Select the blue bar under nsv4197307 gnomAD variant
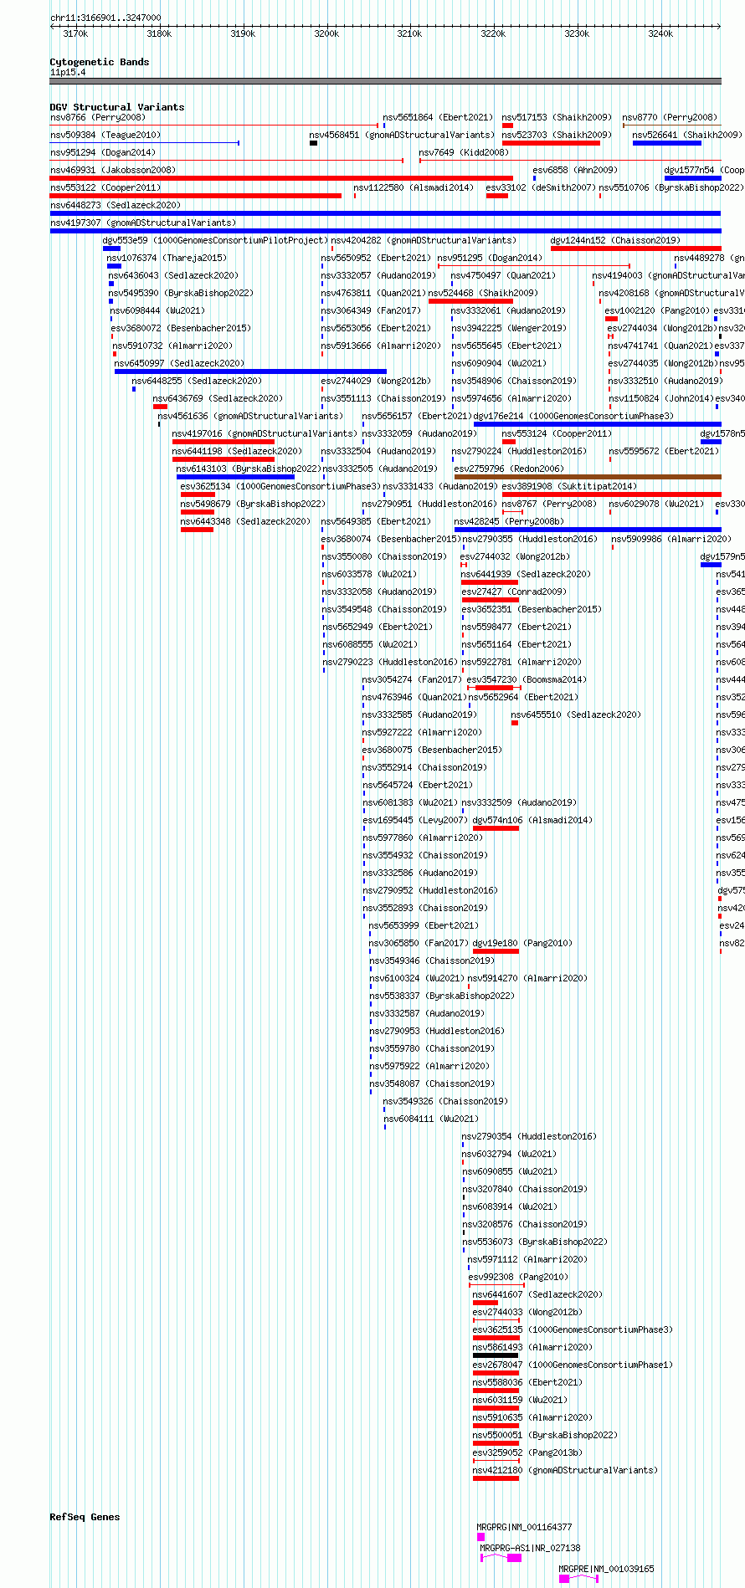 [385, 231]
